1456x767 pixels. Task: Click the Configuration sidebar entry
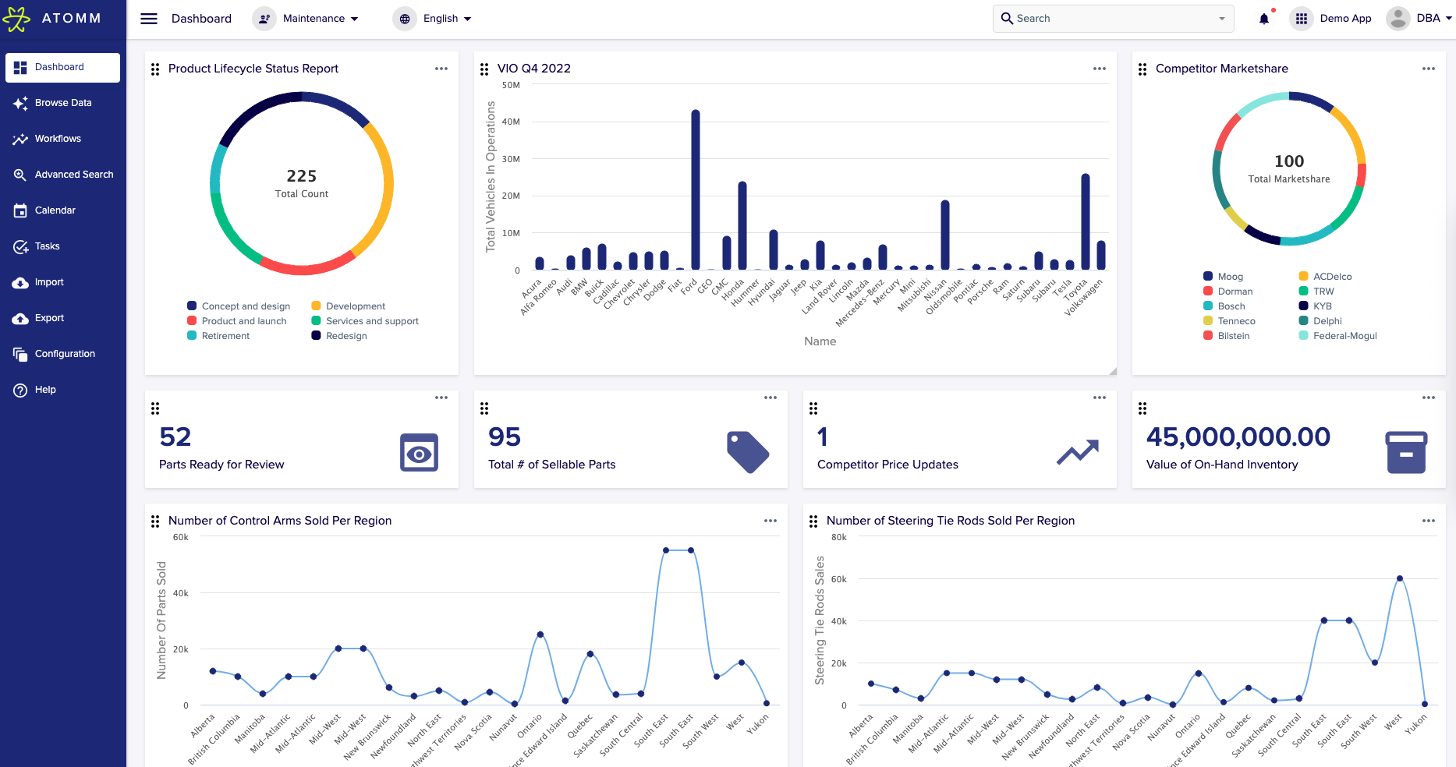click(x=63, y=354)
